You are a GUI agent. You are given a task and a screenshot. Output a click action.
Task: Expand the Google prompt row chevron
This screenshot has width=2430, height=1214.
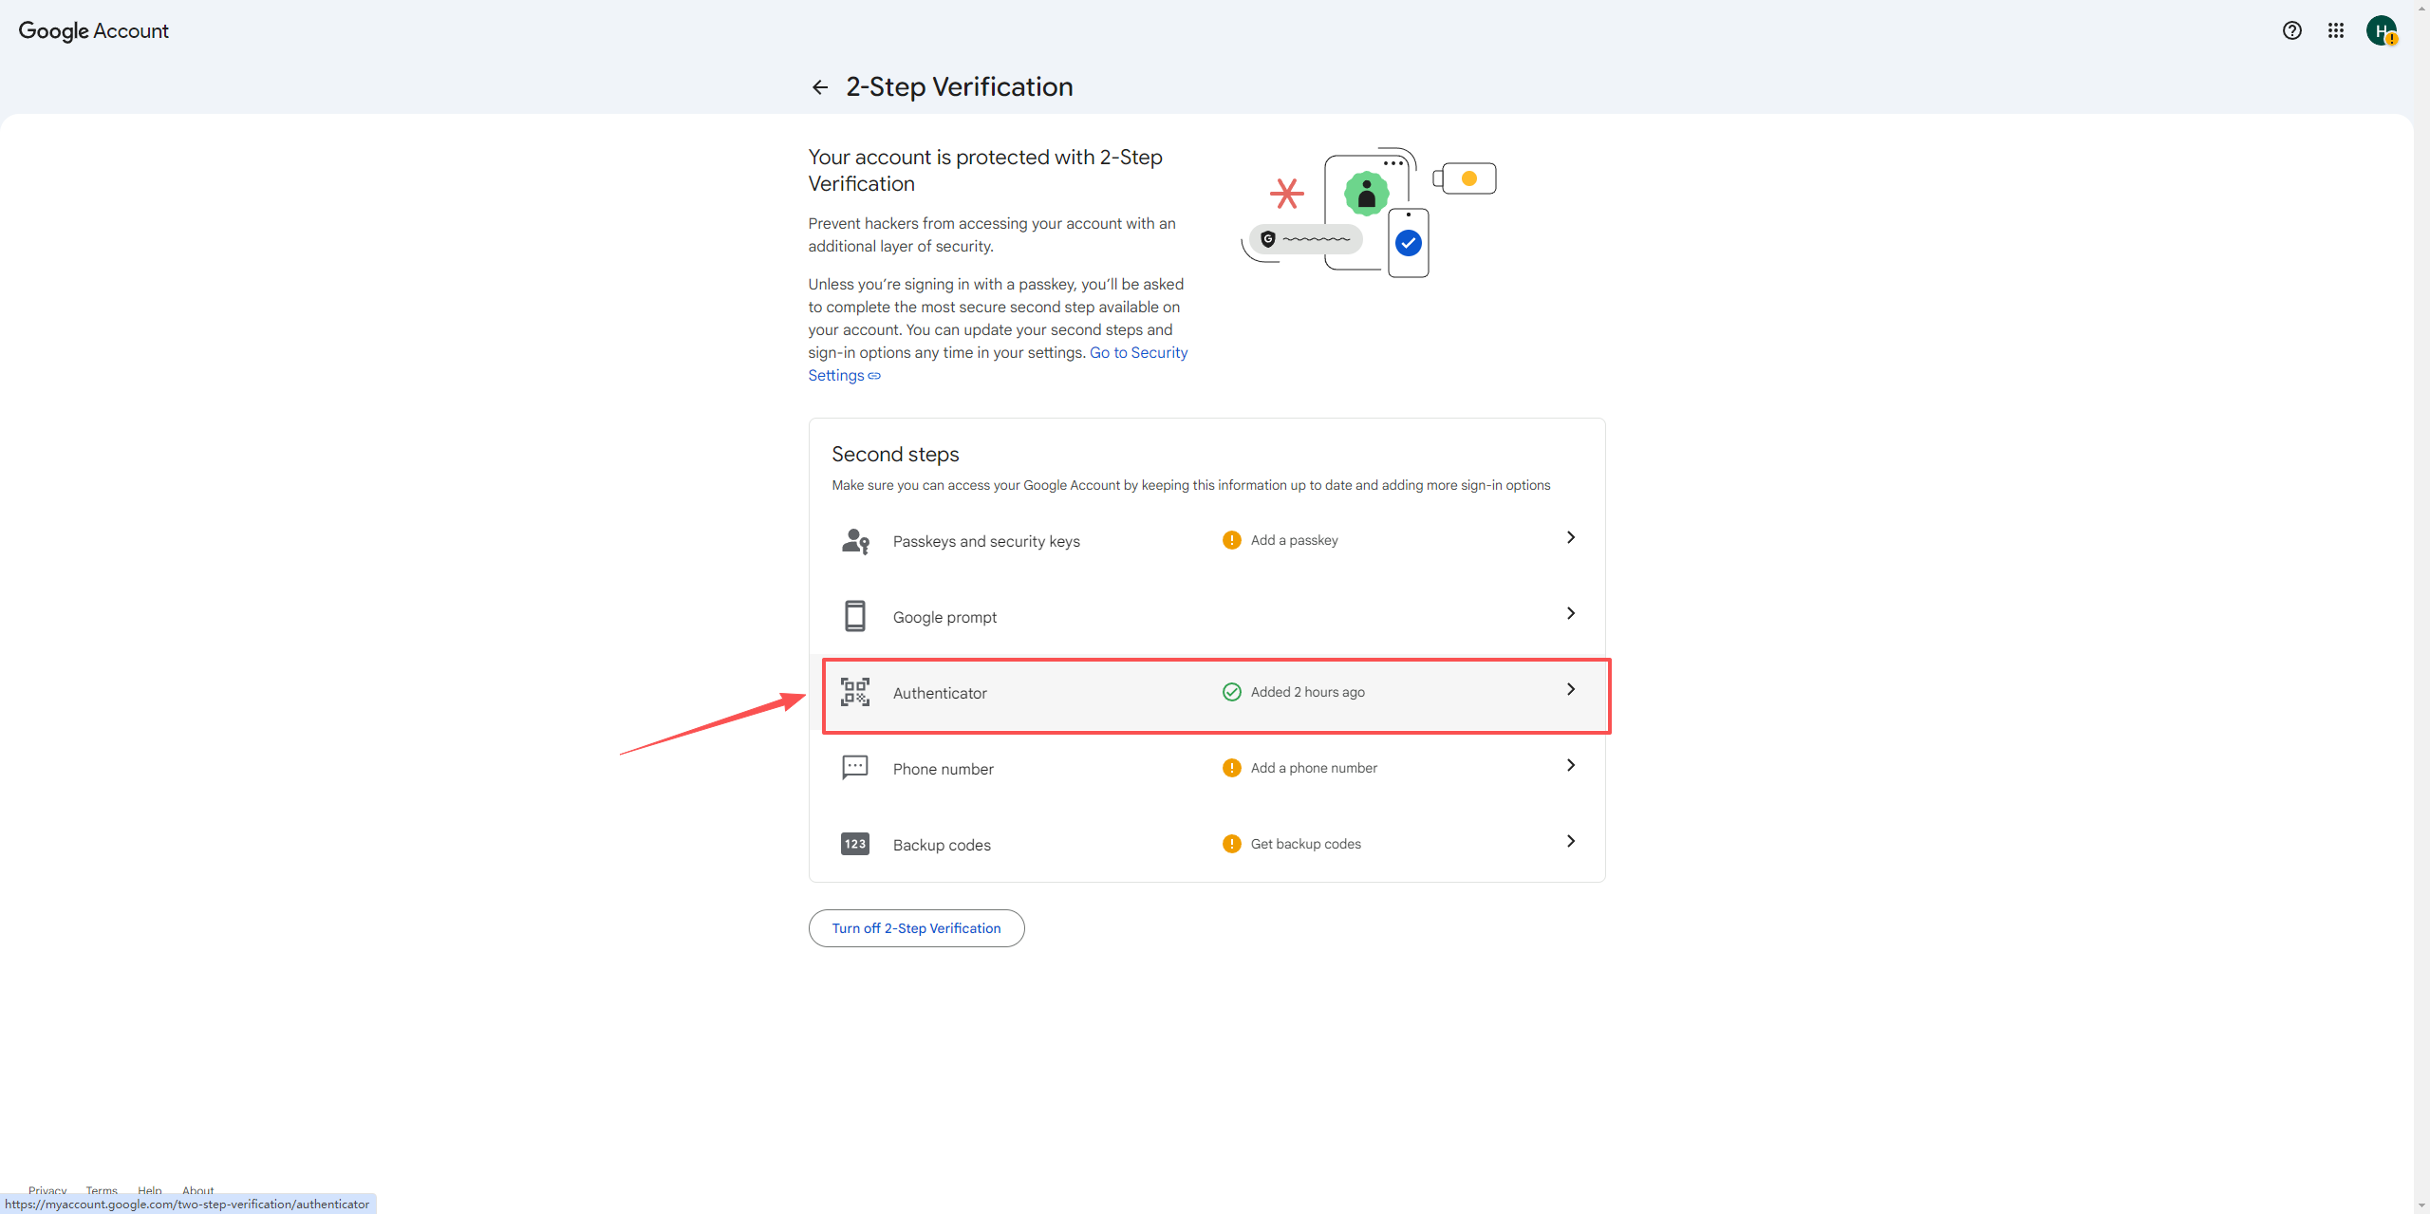1571,613
